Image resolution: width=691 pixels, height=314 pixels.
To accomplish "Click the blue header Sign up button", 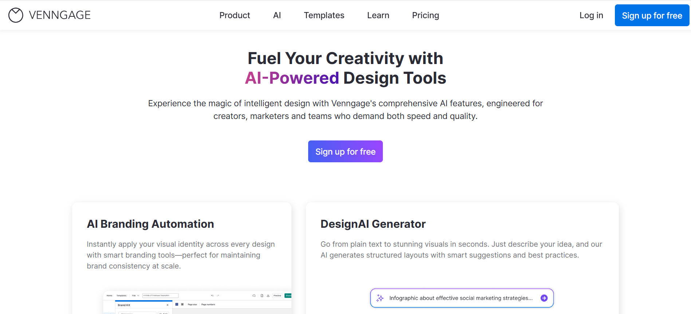I will click(652, 15).
